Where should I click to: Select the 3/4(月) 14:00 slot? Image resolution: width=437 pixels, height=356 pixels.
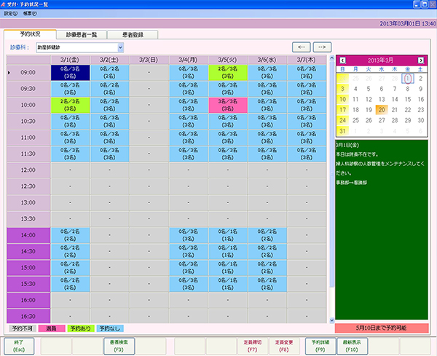coord(189,235)
